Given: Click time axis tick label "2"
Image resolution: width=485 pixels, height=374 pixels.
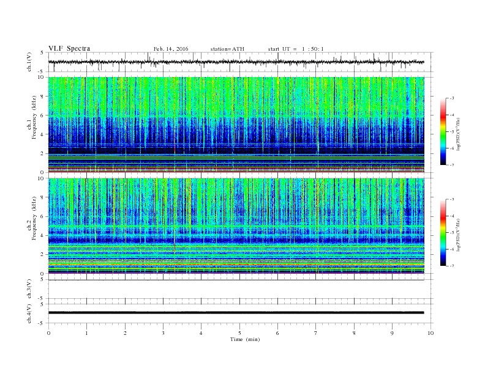Looking at the screenshot, I should click(x=125, y=333).
